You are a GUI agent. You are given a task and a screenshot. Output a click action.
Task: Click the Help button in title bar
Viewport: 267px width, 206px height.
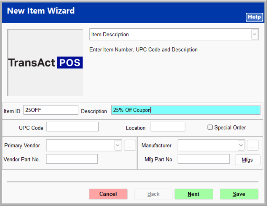(254, 17)
